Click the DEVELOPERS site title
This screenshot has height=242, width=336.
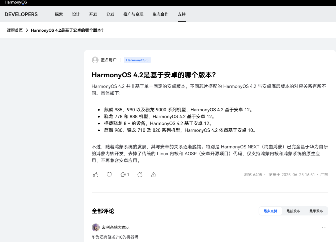pyautogui.click(x=21, y=14)
